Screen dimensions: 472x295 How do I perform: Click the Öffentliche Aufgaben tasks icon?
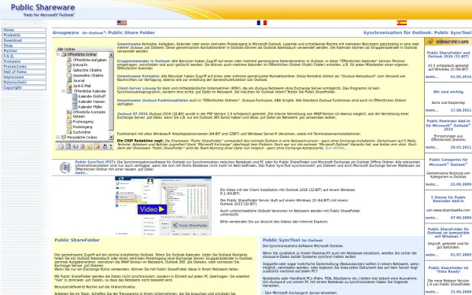point(69,60)
